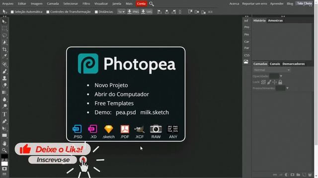
Task: Open the milk.sketch demo file
Action: click(x=155, y=112)
